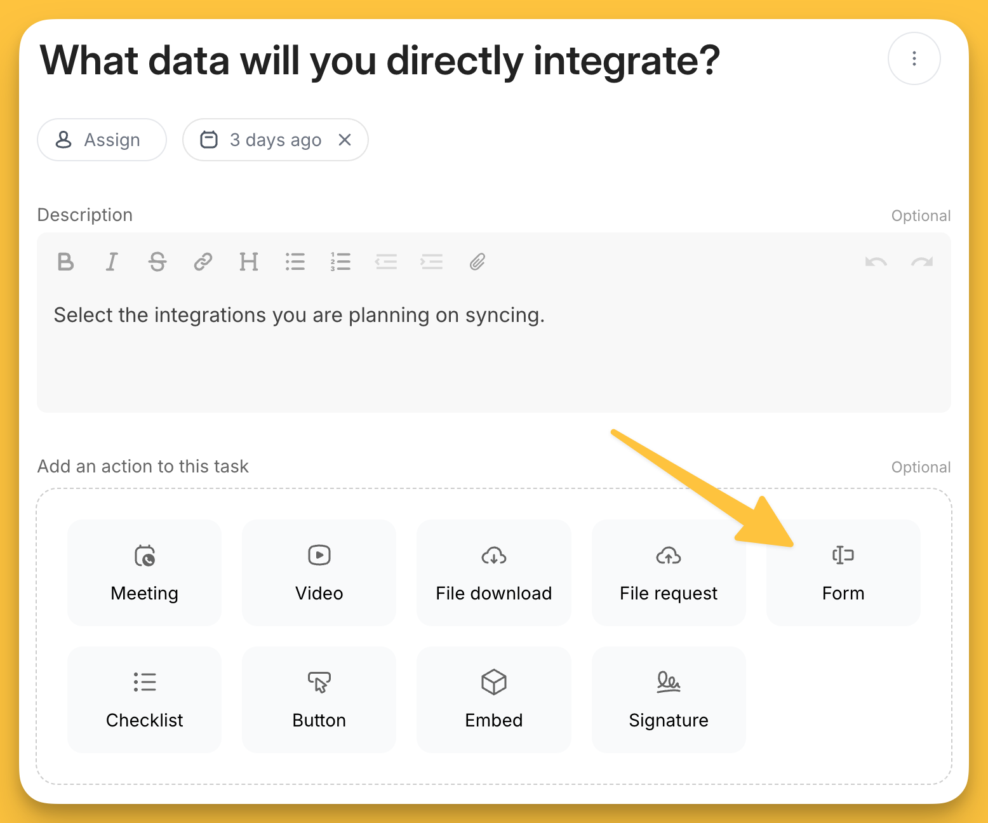
Task: Choose the File request action
Action: tap(668, 572)
